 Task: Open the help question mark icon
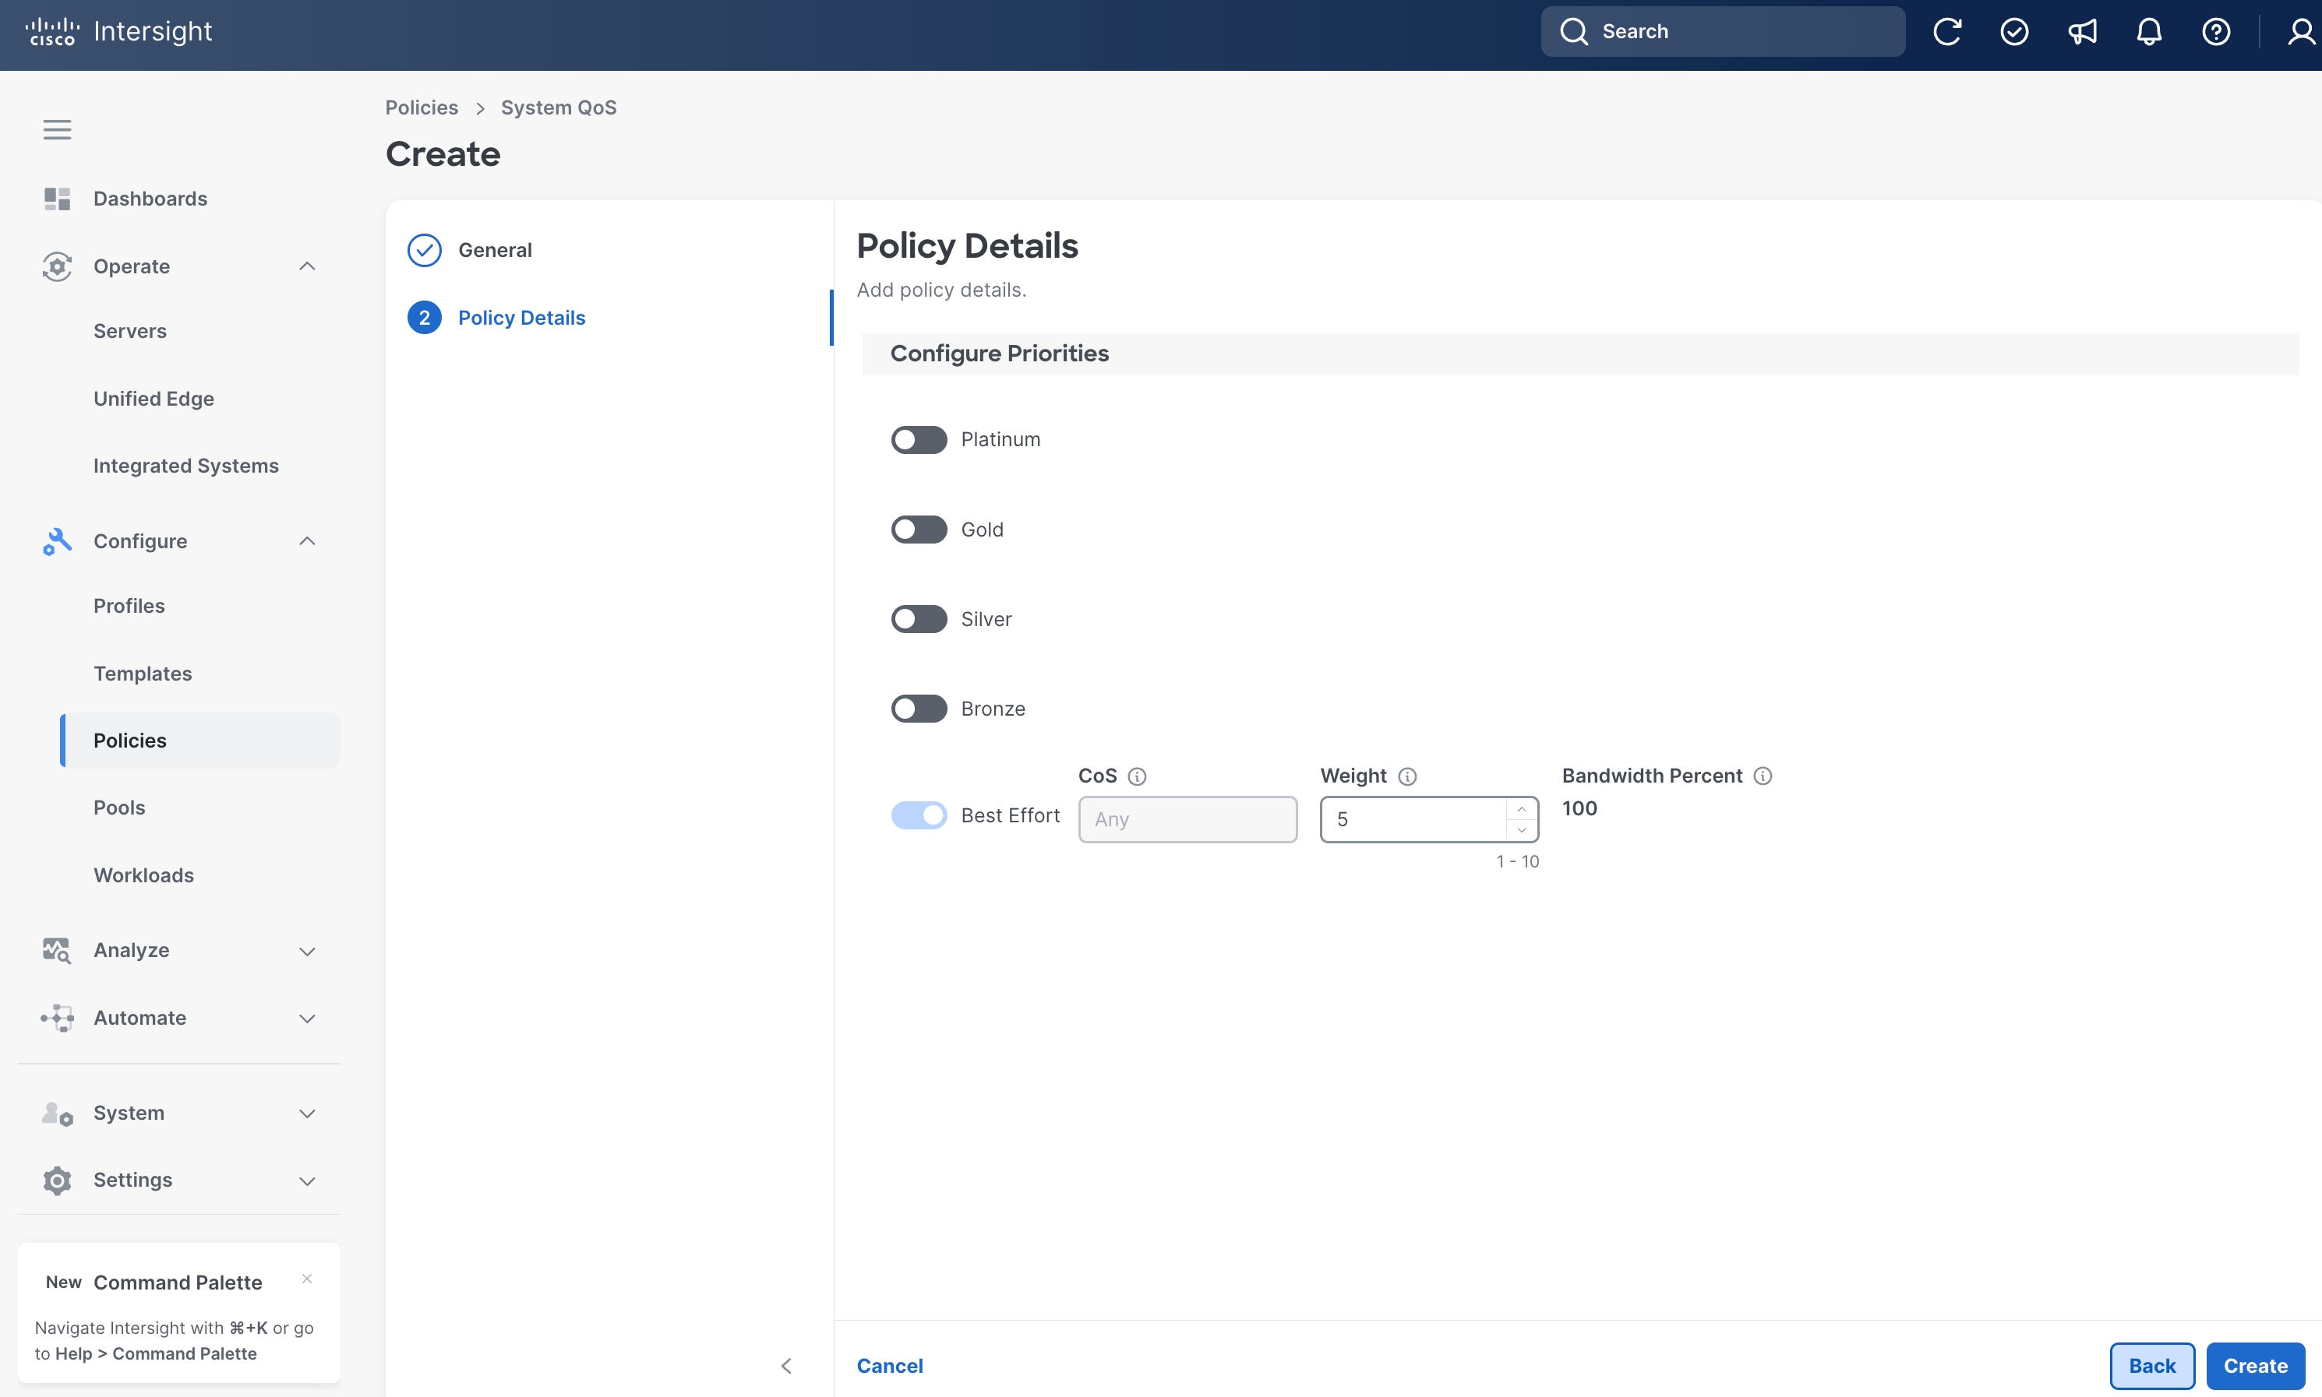[2215, 31]
